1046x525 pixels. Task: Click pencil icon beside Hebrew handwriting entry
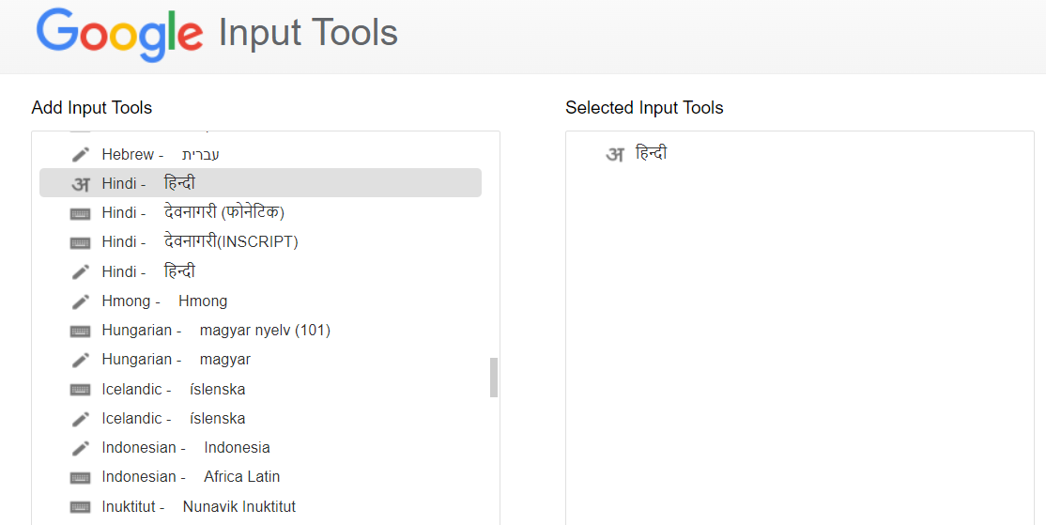tap(80, 155)
